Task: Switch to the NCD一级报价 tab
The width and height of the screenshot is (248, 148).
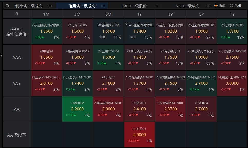Action: [135, 6]
